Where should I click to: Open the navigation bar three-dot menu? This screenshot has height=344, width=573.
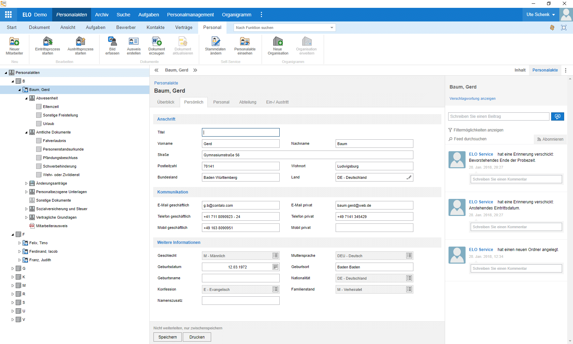(262, 15)
